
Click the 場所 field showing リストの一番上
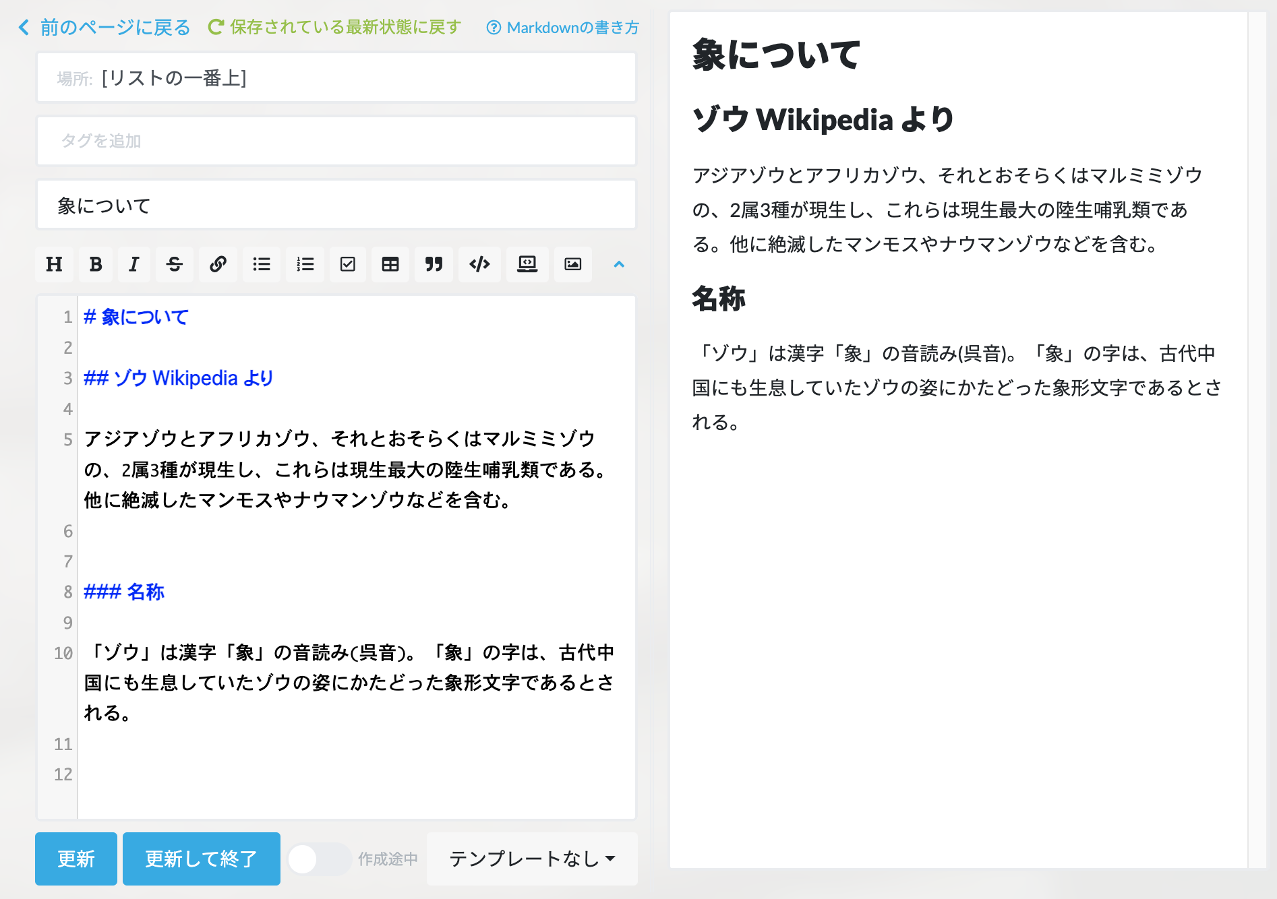(x=336, y=77)
